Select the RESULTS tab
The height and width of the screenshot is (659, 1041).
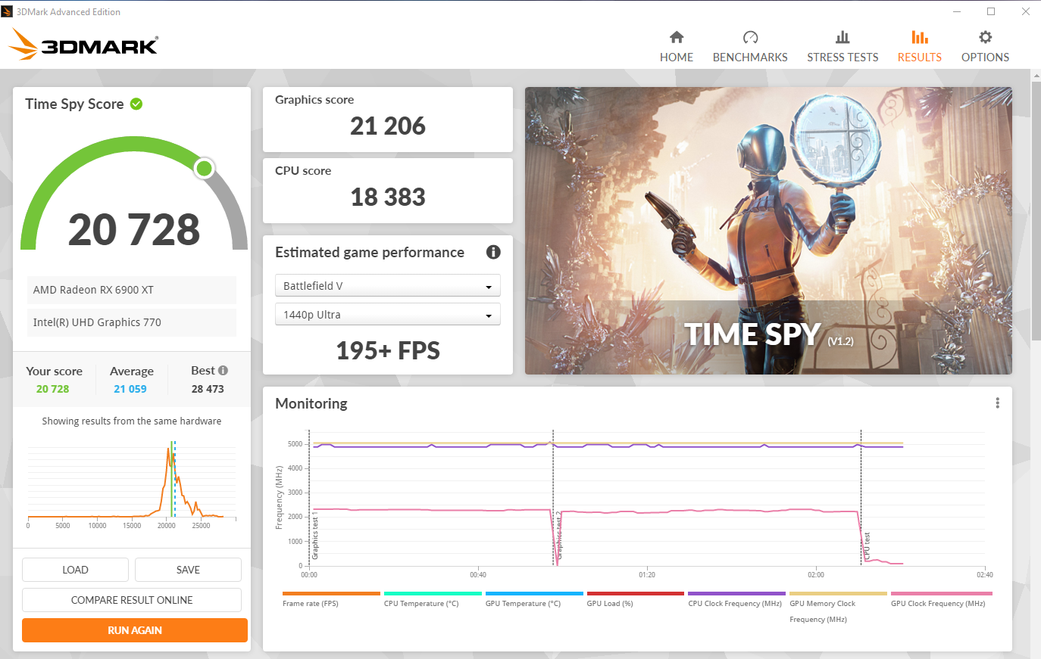(x=920, y=57)
